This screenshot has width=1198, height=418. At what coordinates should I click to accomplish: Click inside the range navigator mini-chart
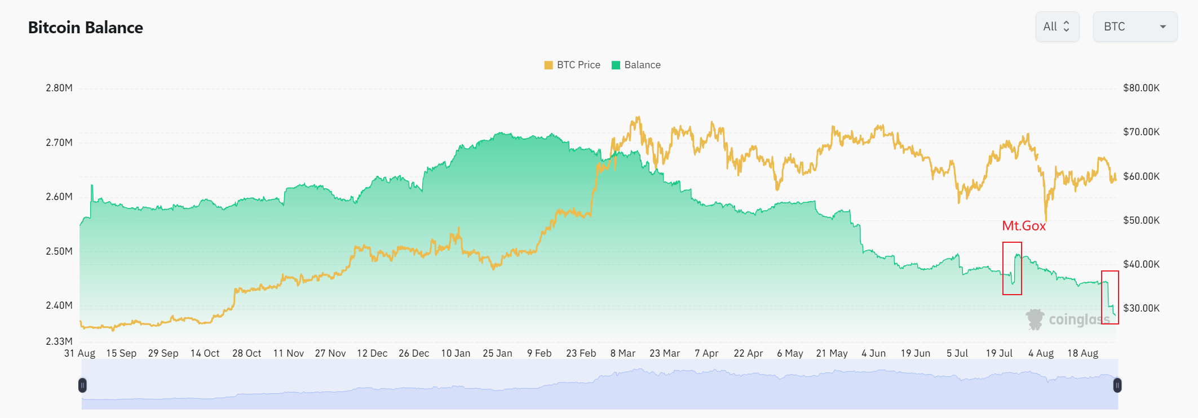[x=600, y=385]
